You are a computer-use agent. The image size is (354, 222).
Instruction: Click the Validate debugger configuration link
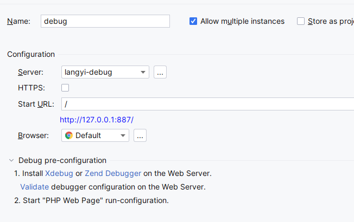[34, 187]
